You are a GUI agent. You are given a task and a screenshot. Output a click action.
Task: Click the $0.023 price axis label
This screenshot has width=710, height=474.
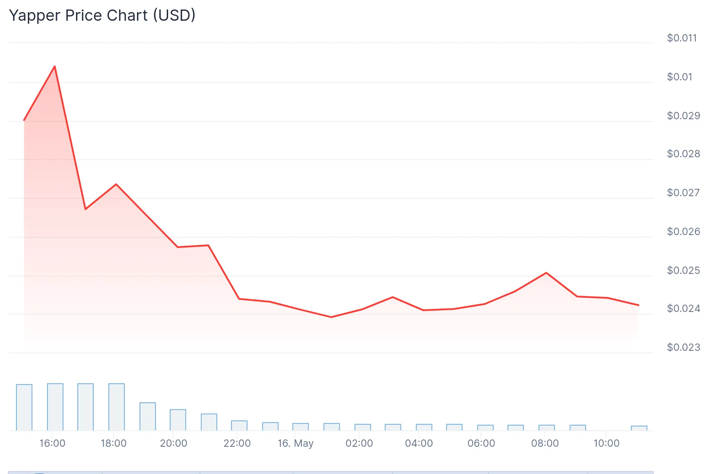(x=683, y=347)
